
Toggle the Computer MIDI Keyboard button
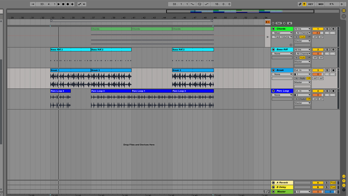pyautogui.click(x=304, y=4)
